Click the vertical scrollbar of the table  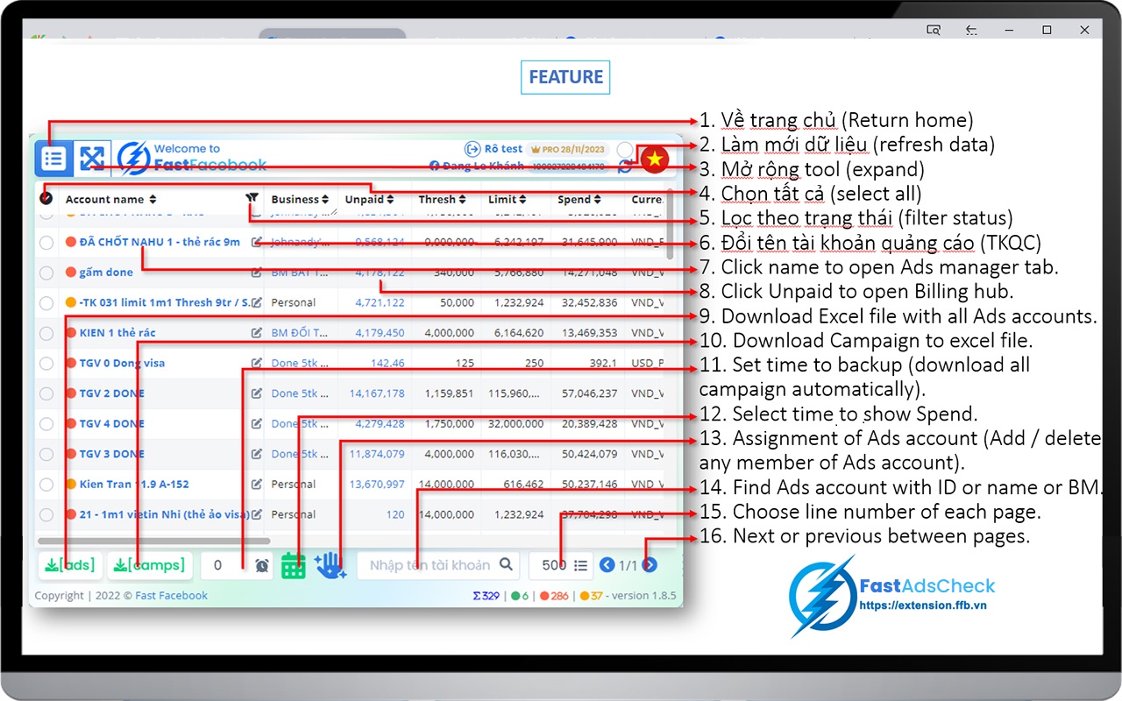click(x=671, y=223)
